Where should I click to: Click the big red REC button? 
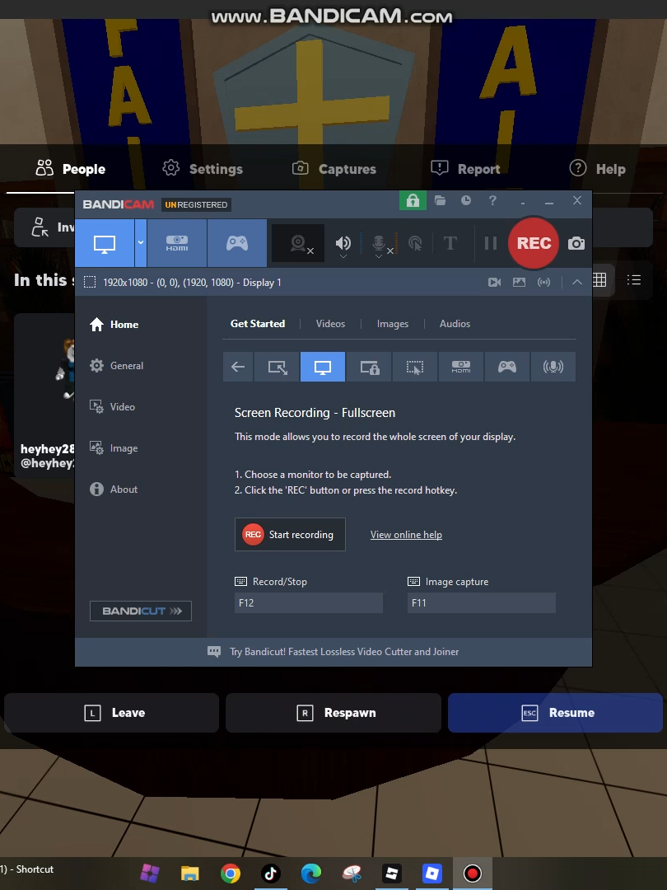click(534, 243)
